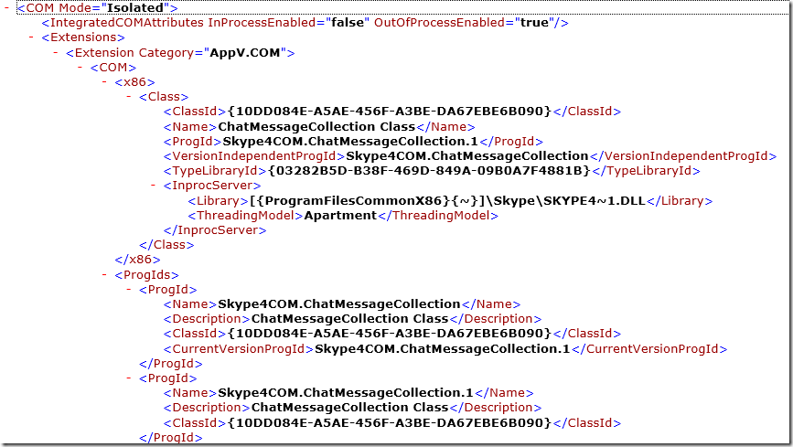Viewport: 793px width, 447px height.
Task: Select the IntegratedCOMAttributes tag name
Action: click(x=127, y=22)
